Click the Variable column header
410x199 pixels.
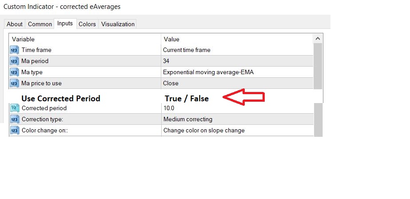(x=23, y=39)
